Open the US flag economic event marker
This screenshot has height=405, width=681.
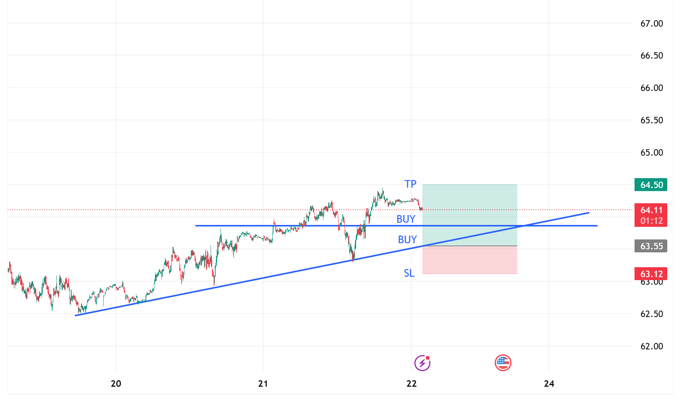pos(503,363)
